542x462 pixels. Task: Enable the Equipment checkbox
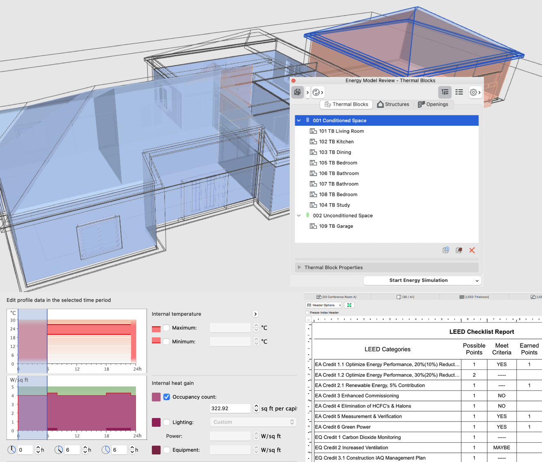(167, 450)
